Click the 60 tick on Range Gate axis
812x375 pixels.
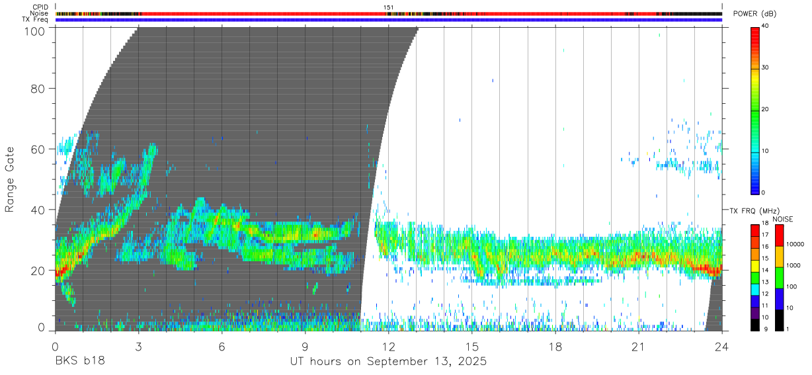click(x=38, y=149)
